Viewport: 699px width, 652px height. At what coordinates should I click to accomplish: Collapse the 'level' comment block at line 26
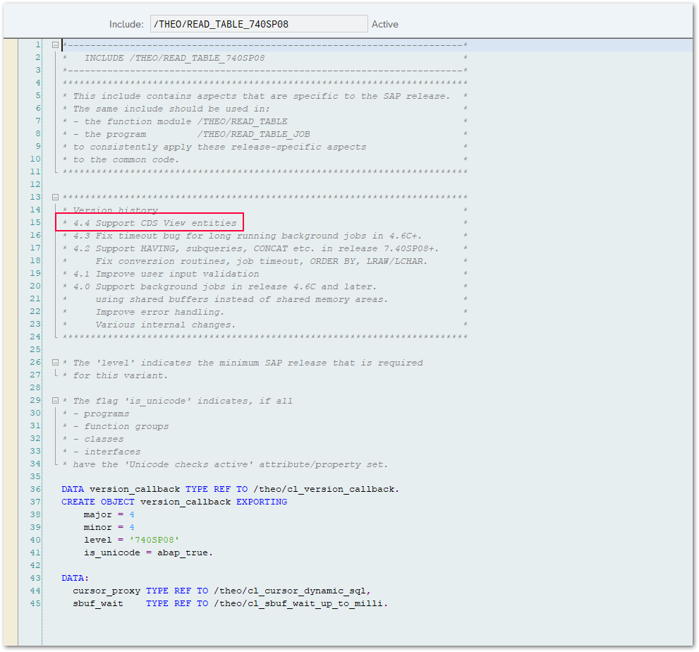coord(55,363)
